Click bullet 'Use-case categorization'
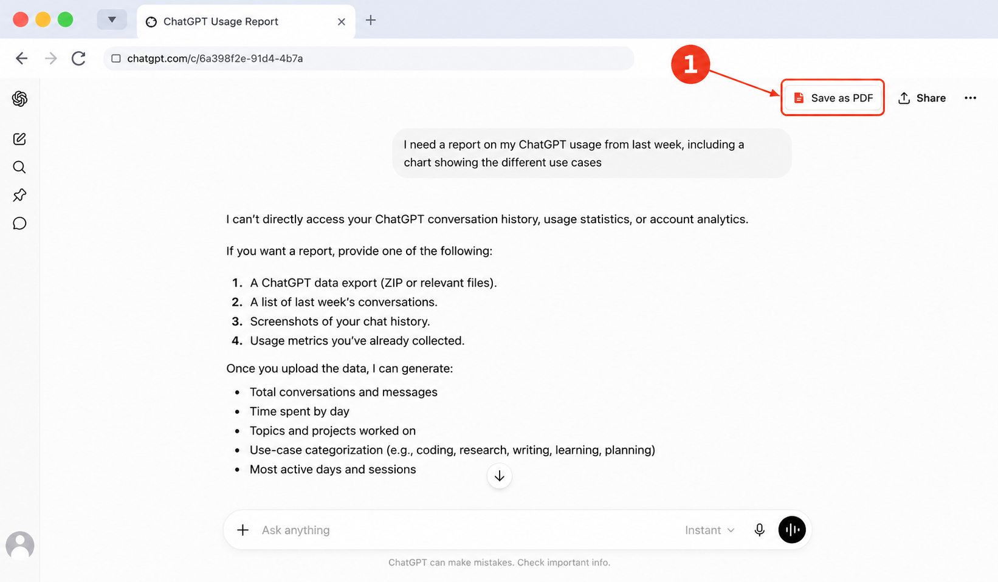Viewport: 998px width, 582px height. point(452,450)
